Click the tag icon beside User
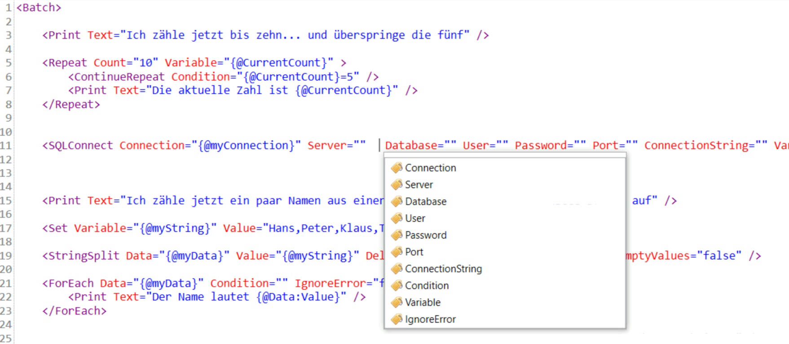The image size is (789, 344). 397,218
